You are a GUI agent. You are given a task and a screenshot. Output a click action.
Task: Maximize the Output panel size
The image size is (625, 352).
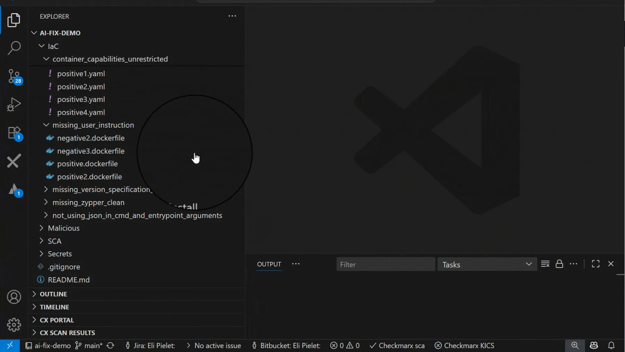coord(595,264)
